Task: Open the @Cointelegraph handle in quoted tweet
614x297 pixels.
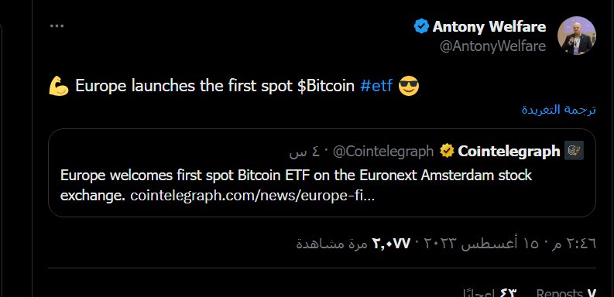Action: click(x=383, y=151)
